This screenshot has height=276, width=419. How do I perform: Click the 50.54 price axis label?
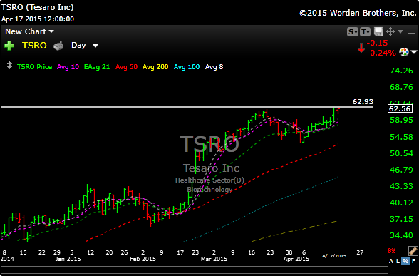pyautogui.click(x=401, y=153)
